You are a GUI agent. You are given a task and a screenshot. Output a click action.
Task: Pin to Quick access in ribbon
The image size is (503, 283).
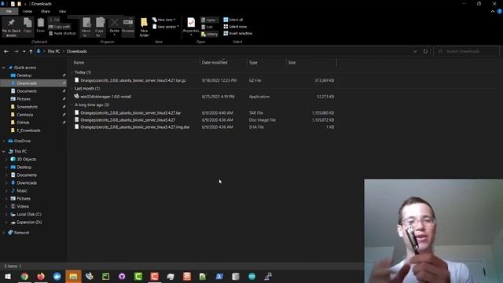click(11, 28)
